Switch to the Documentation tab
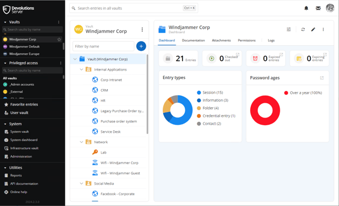 click(193, 41)
